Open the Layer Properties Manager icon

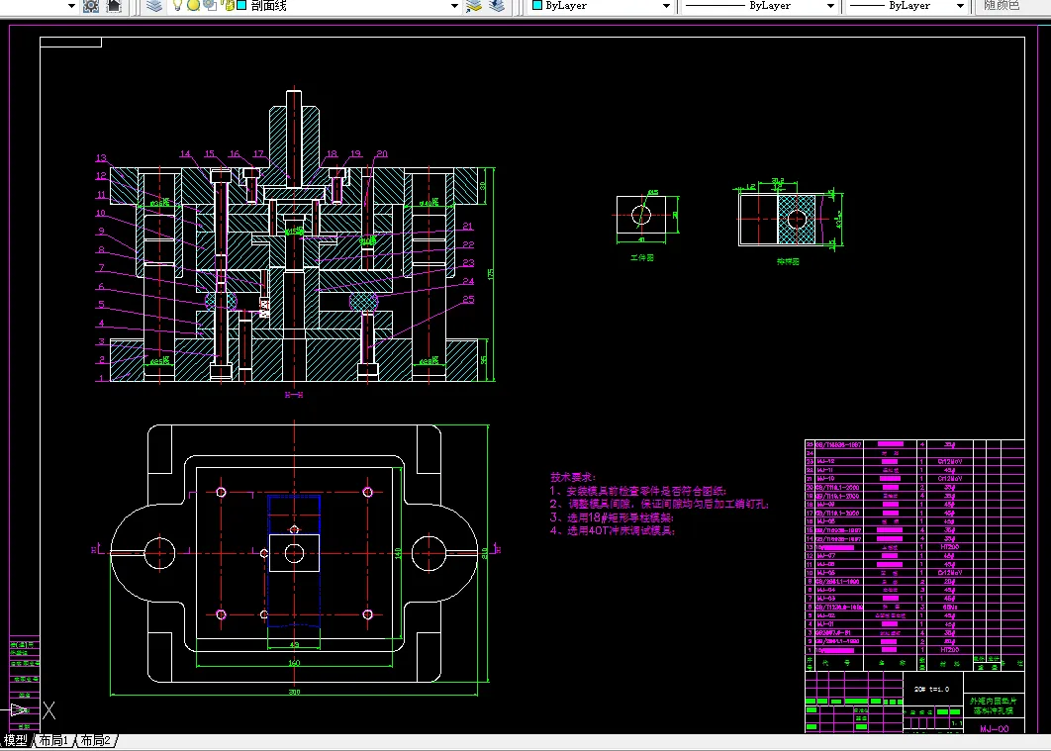154,6
